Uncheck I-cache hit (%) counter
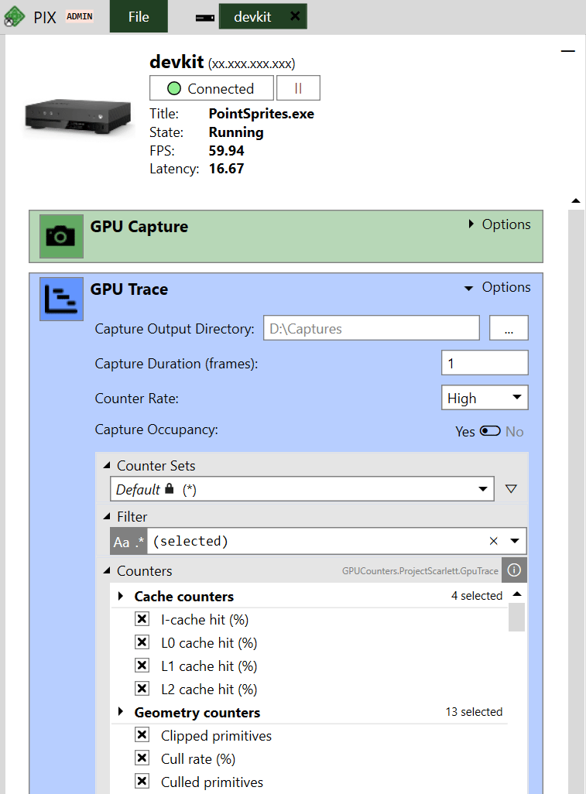Screen dimensions: 586x794 pos(142,619)
